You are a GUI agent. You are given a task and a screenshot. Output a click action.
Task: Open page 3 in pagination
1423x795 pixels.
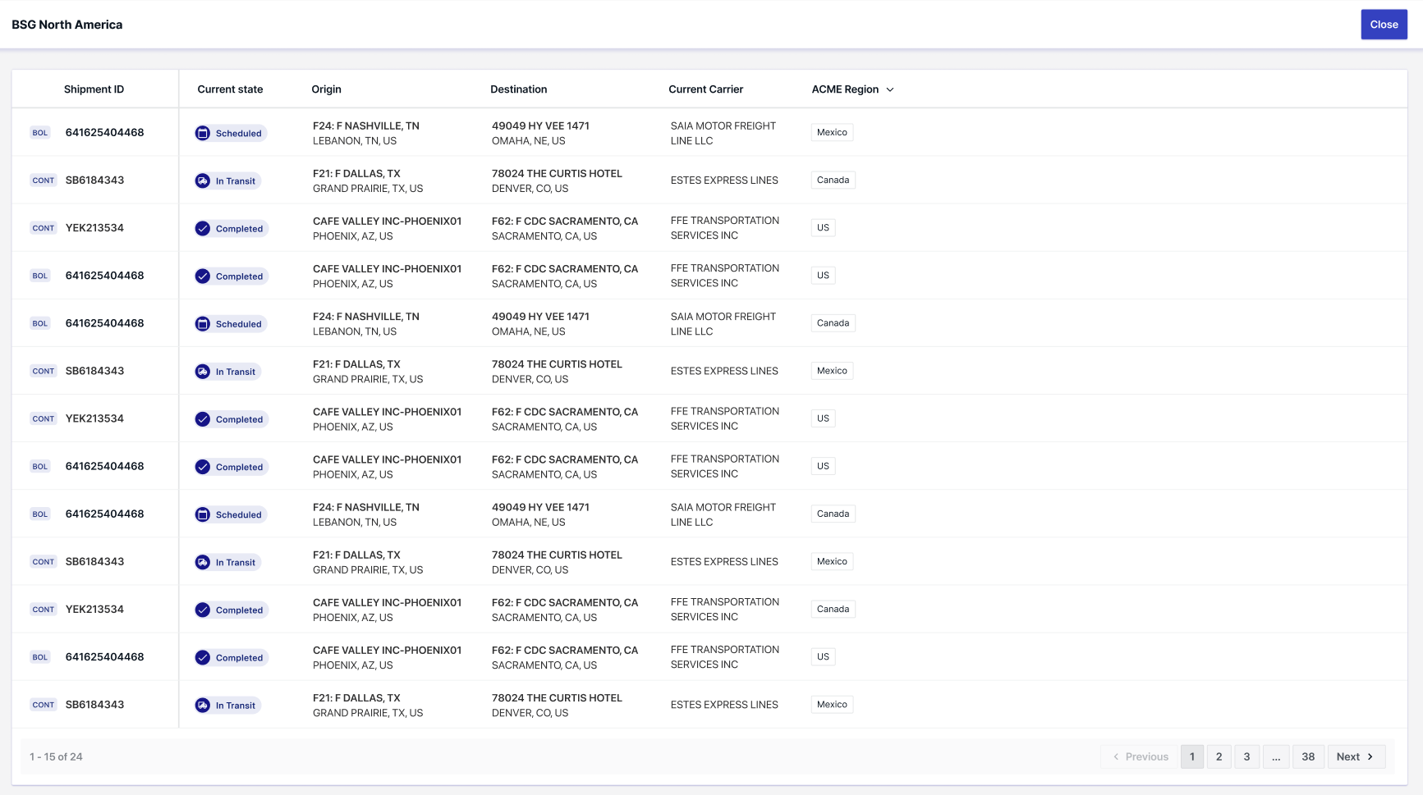(x=1246, y=756)
